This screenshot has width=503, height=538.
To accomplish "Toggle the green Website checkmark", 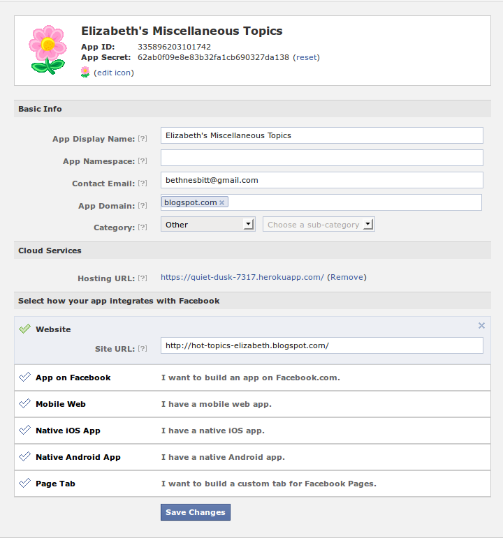I will (x=24, y=329).
